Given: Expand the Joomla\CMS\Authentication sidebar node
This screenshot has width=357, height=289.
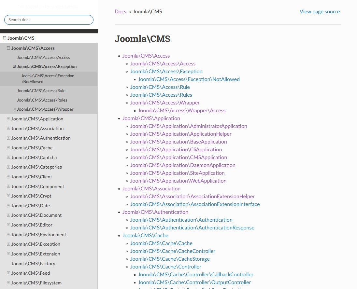Looking at the screenshot, I should tap(8, 138).
